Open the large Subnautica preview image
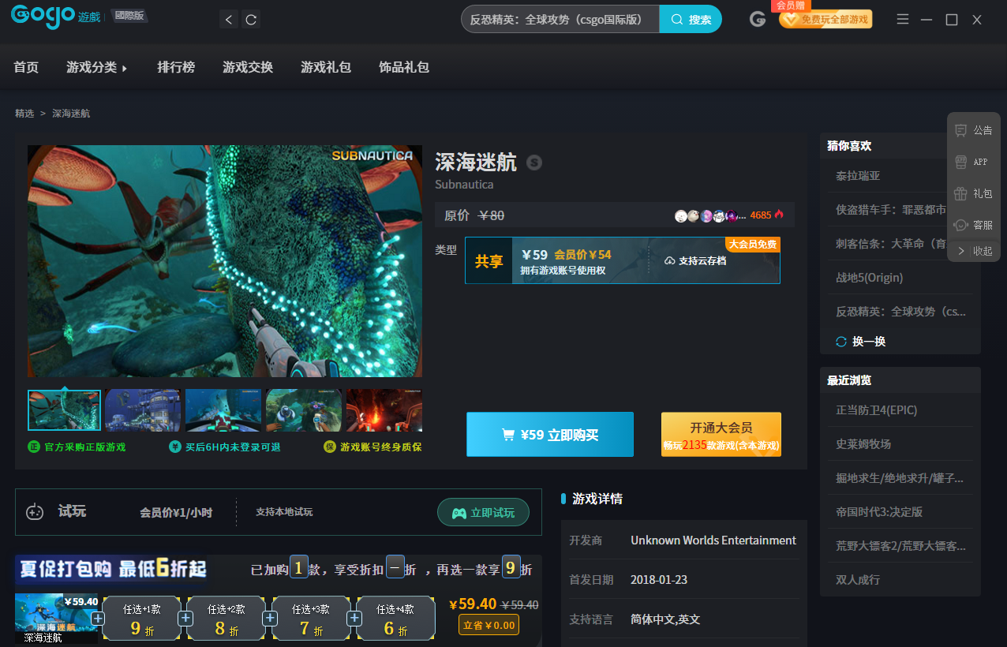Viewport: 1007px width, 647px height. point(225,261)
